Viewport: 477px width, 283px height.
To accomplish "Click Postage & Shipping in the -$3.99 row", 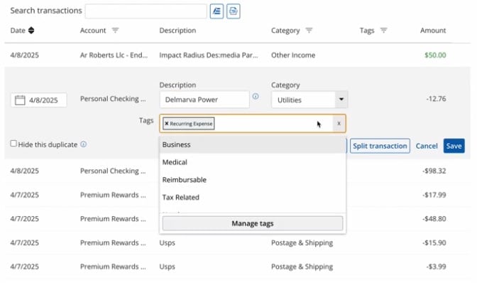I will coord(302,267).
